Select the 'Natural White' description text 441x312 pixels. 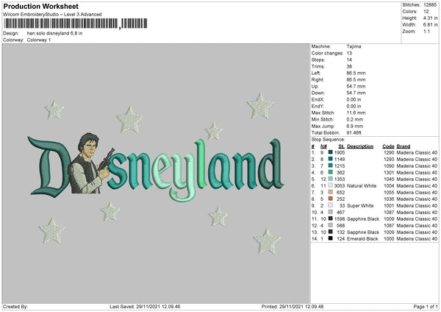pos(362,185)
